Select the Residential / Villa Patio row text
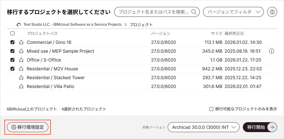Screen dimensions: 284x139 point(51,86)
